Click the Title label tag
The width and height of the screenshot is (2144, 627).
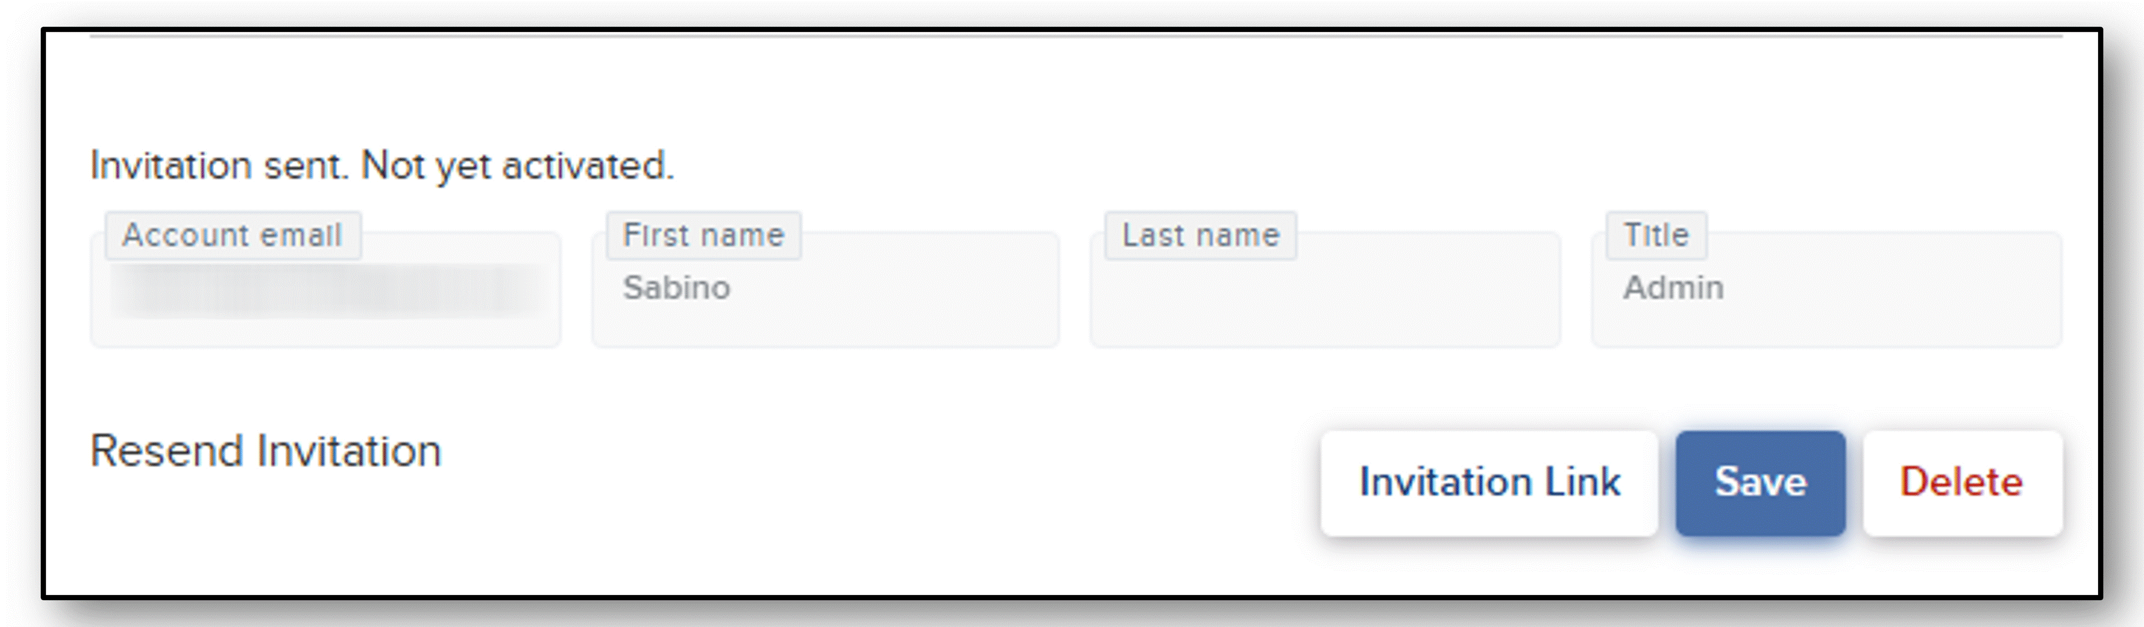coord(1656,236)
